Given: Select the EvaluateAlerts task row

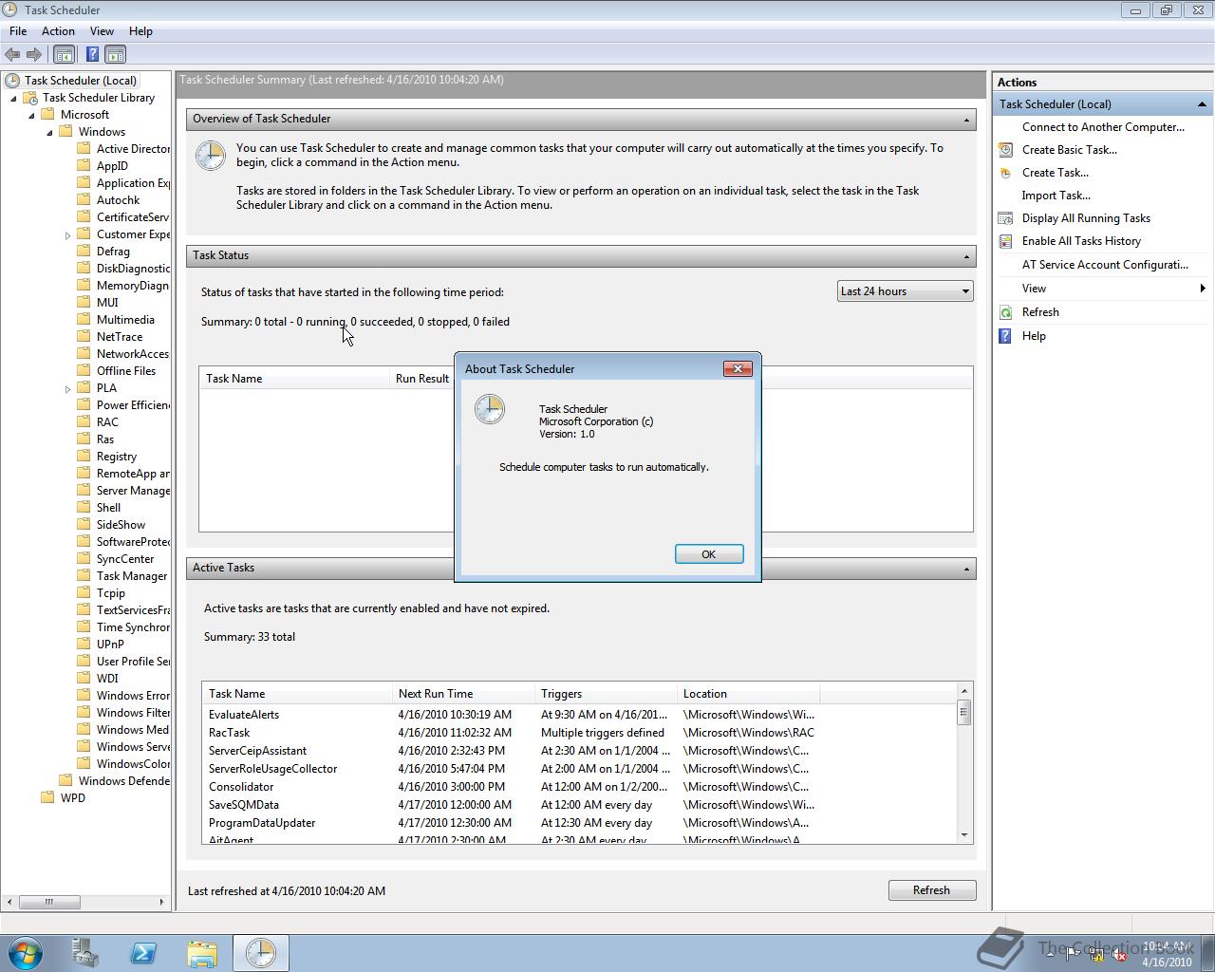Looking at the screenshot, I should coord(579,715).
